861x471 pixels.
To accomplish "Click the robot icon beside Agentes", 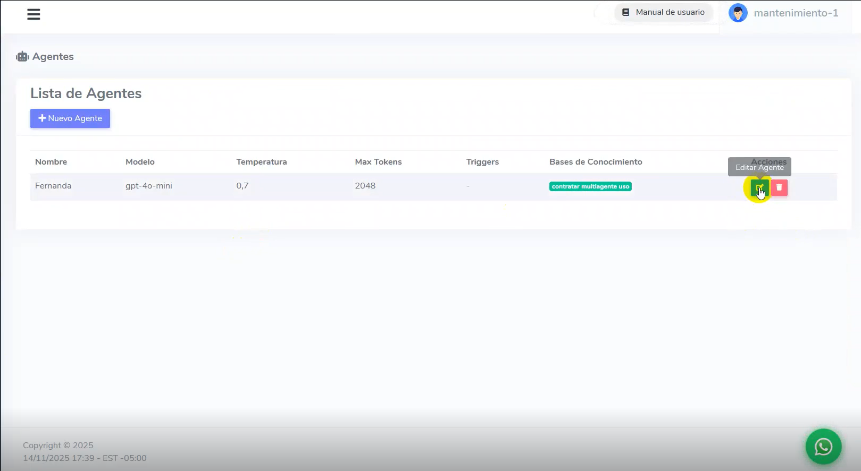I will click(x=22, y=57).
